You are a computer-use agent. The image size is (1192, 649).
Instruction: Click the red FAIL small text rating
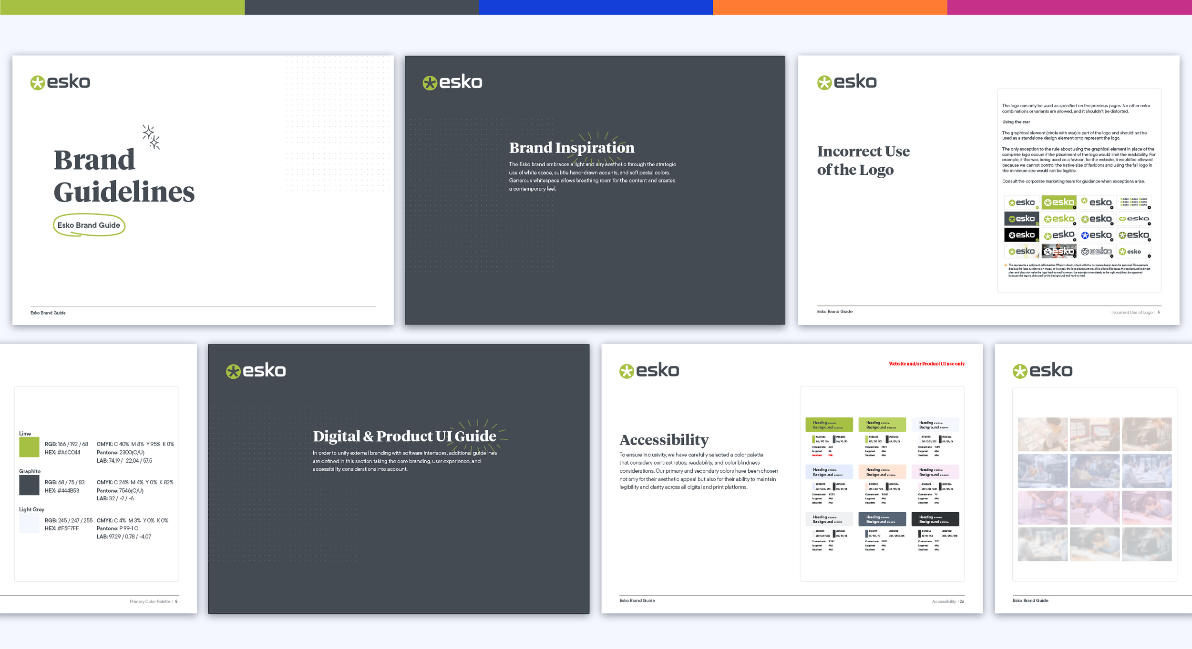point(831,455)
